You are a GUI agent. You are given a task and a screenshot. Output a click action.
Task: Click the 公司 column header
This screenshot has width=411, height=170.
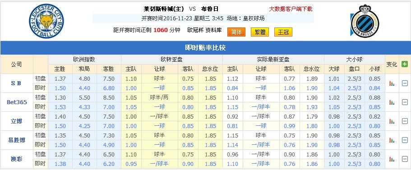click(x=17, y=64)
